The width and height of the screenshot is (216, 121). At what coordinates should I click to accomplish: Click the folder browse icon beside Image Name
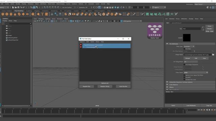213,54
